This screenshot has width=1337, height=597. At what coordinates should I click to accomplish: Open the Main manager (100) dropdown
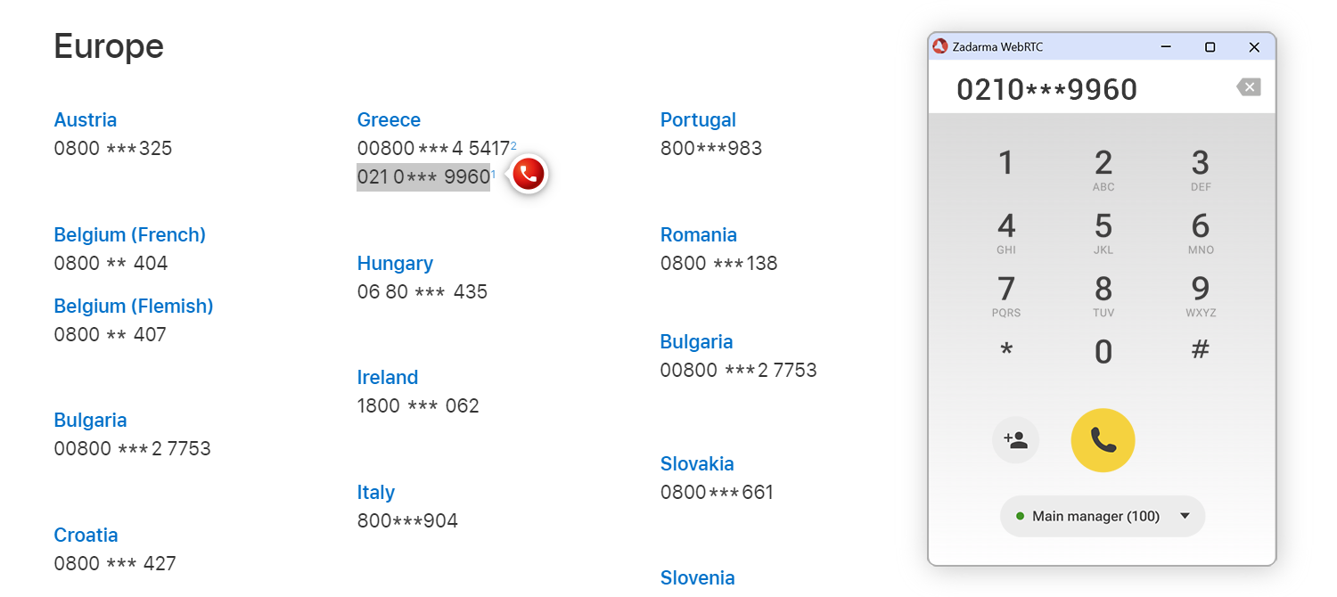pos(1103,516)
